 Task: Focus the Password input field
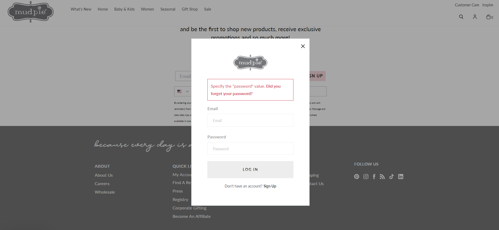tap(250, 149)
